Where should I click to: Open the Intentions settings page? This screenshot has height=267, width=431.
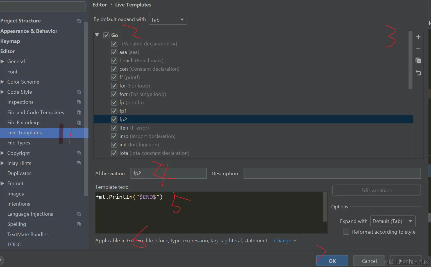[19, 204]
